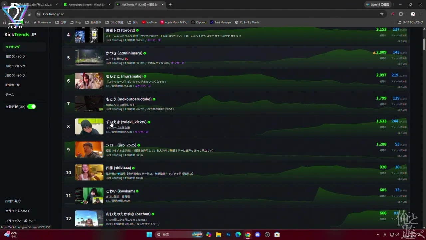Open 指標の見方 link in sidebar
Screen dimensions: 426x240
(x=13, y=201)
